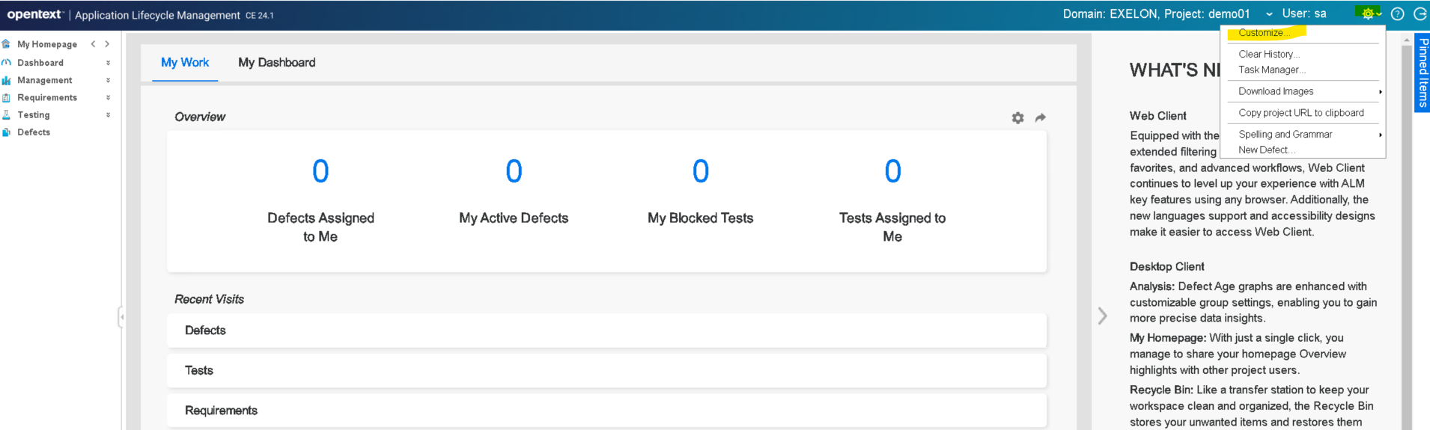Viewport: 1430px width, 430px height.
Task: Click the Requirements document icon in sidebar
Action: [x=6, y=97]
